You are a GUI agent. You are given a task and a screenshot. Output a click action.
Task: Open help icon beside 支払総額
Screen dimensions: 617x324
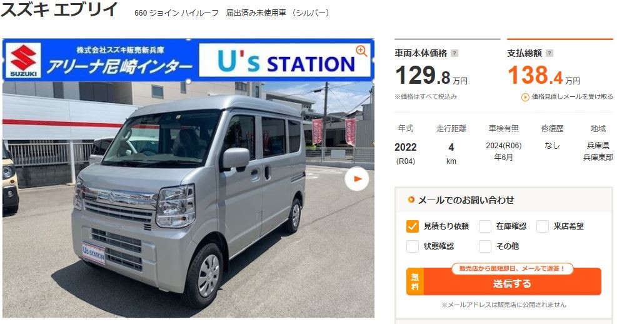coord(549,53)
